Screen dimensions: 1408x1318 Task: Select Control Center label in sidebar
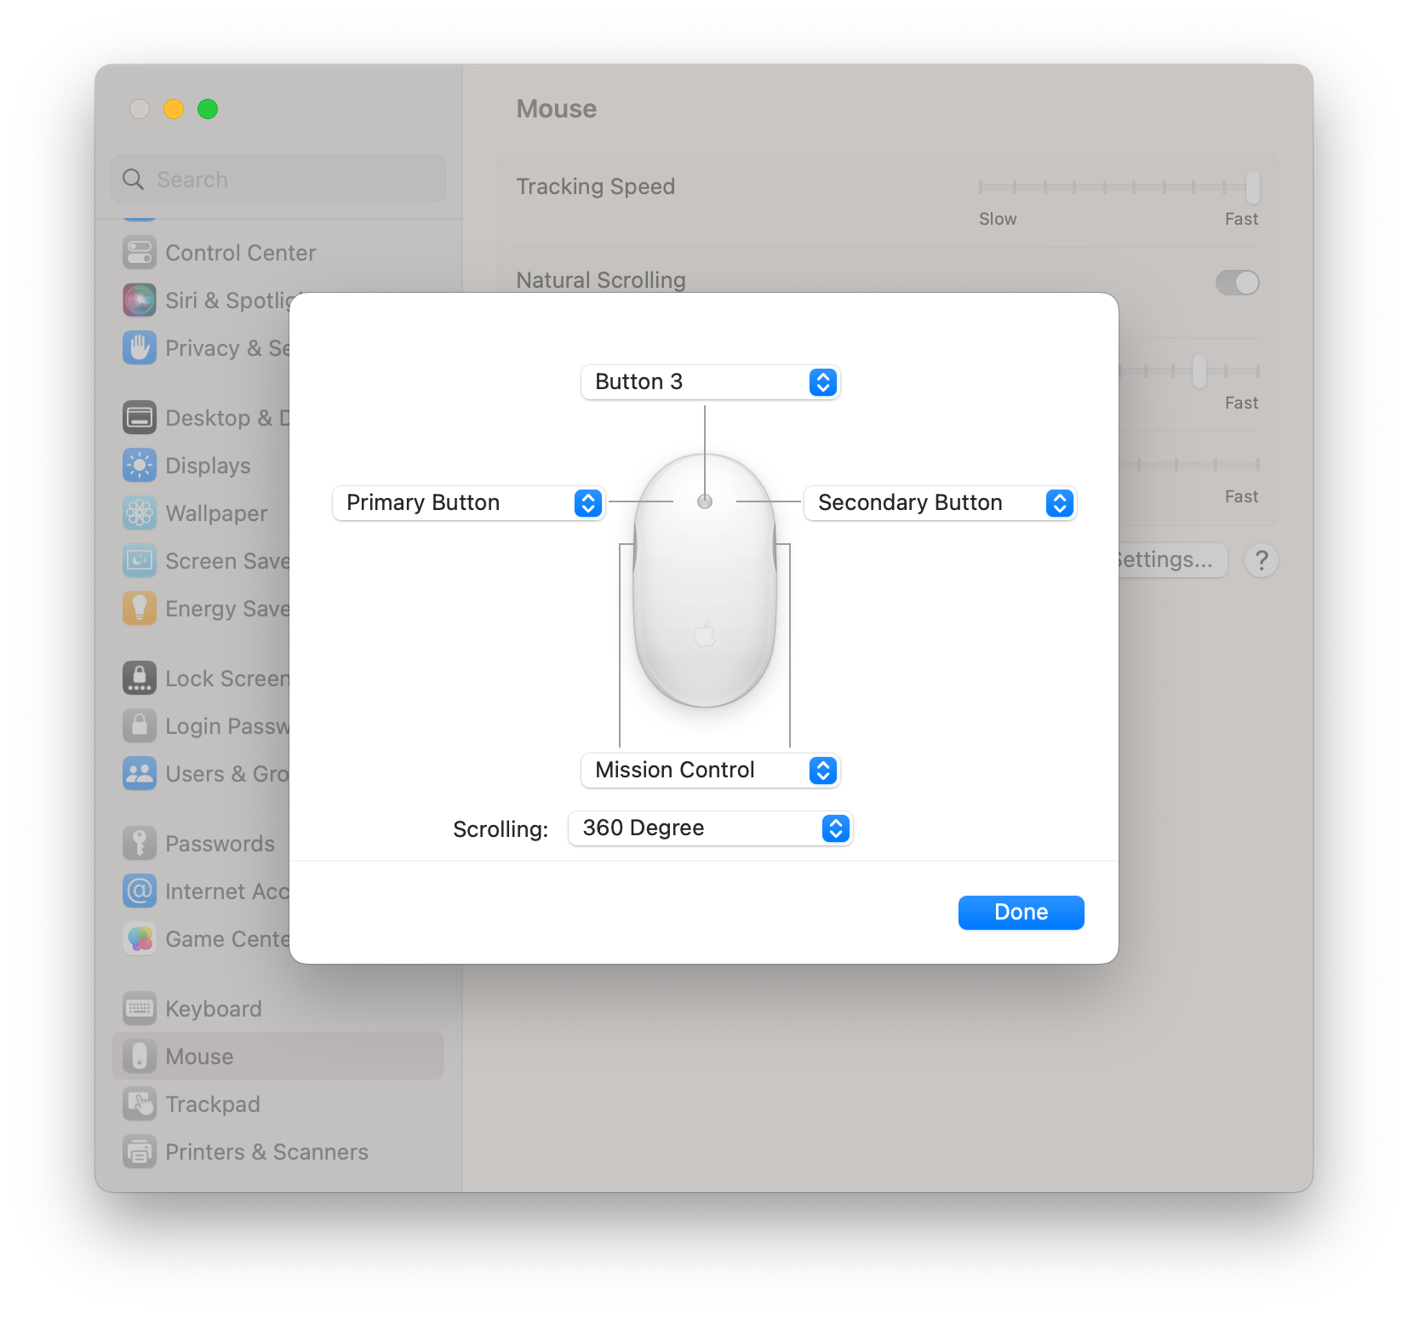point(241,253)
